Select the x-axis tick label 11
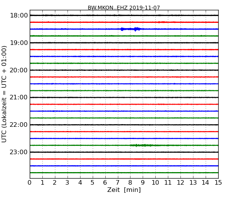Viewport: 248px width, 198px height. tap(168, 182)
